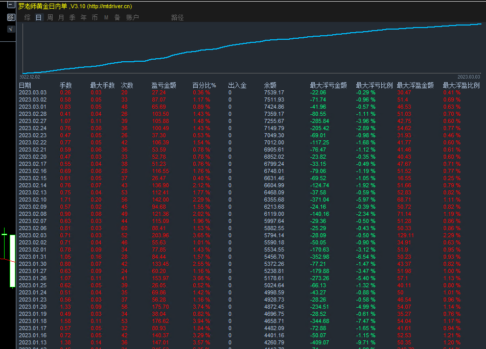Click the blue equity curve line

(x=251, y=42)
